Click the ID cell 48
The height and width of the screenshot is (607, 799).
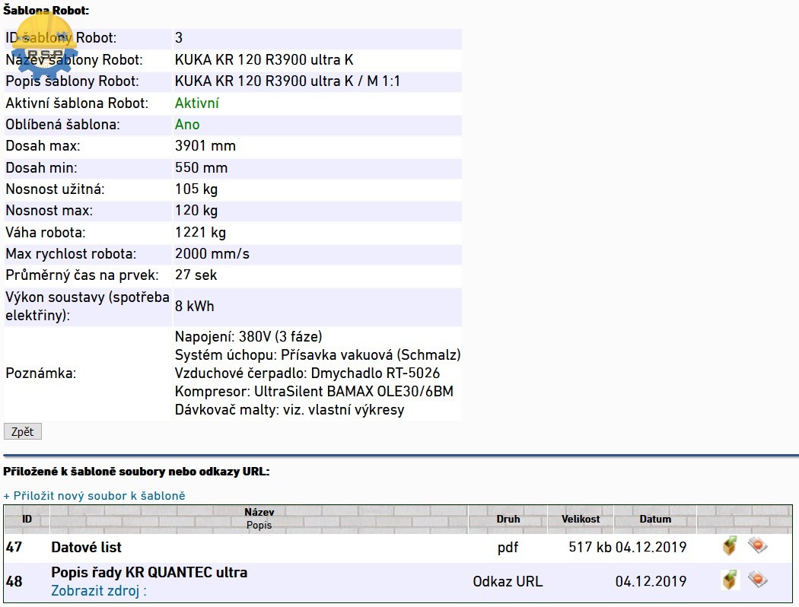point(14,582)
